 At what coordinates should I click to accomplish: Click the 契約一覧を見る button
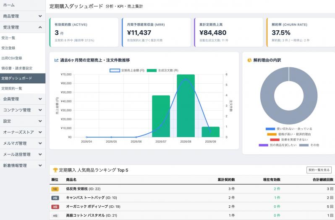coord(319,170)
